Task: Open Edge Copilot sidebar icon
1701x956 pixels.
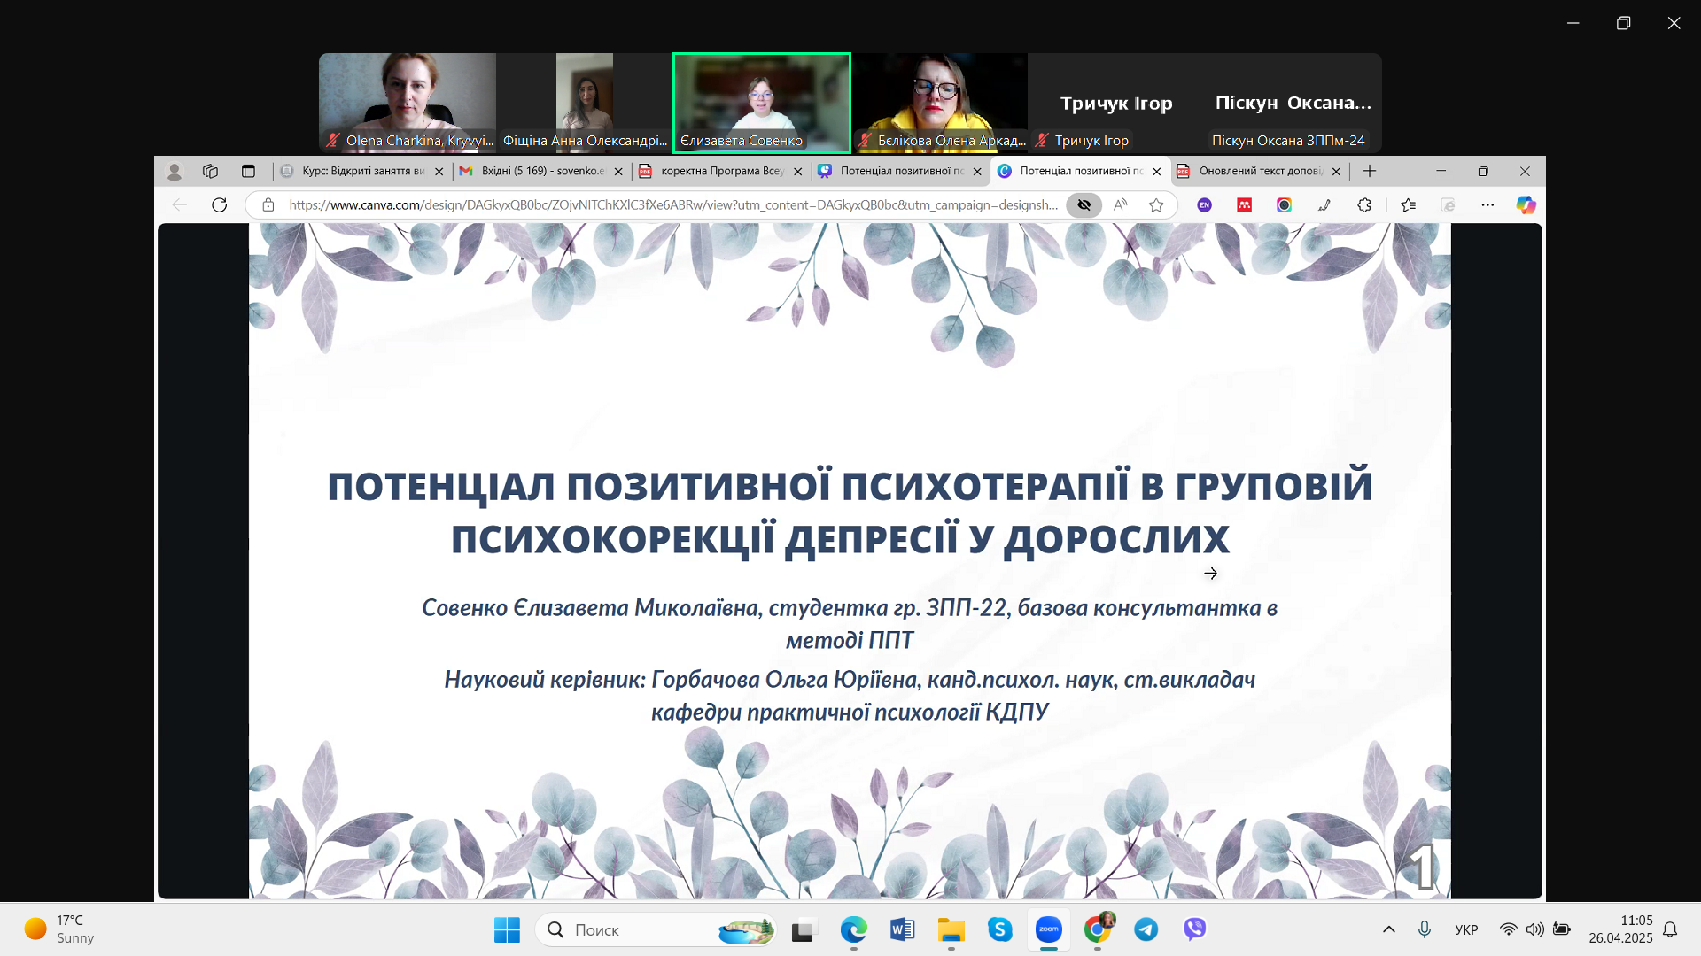Action: [1525, 205]
